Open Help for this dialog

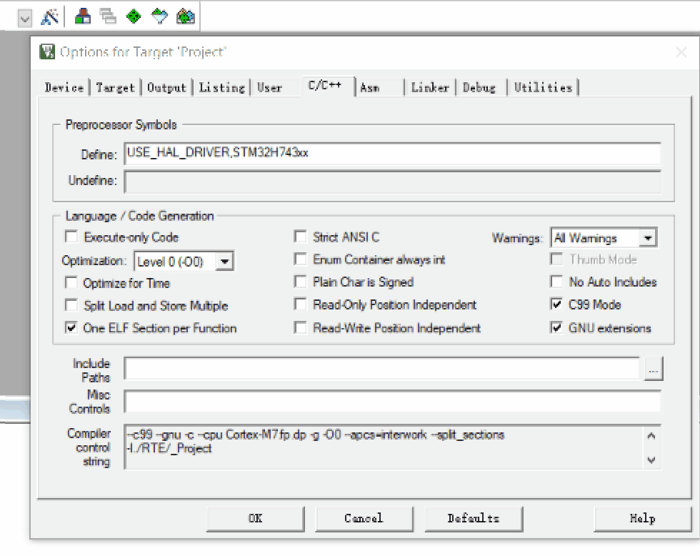(643, 519)
